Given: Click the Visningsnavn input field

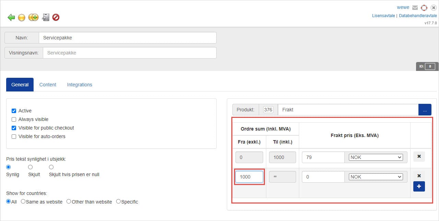Looking at the screenshot, I should [130, 53].
